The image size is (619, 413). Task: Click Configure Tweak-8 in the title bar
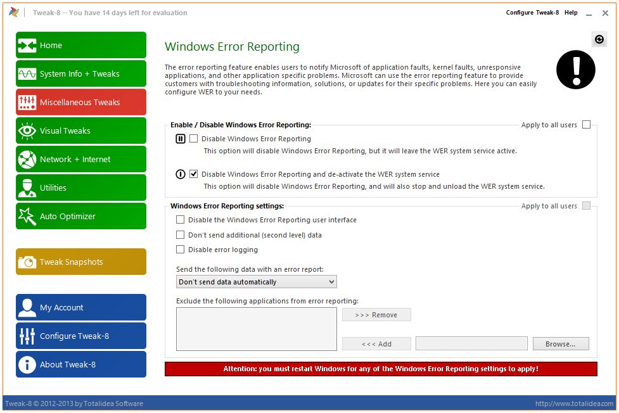point(533,13)
